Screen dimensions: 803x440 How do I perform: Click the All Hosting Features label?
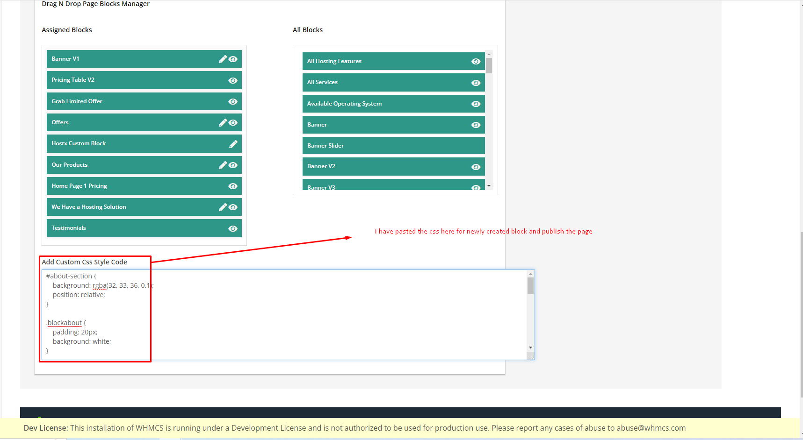tap(334, 61)
